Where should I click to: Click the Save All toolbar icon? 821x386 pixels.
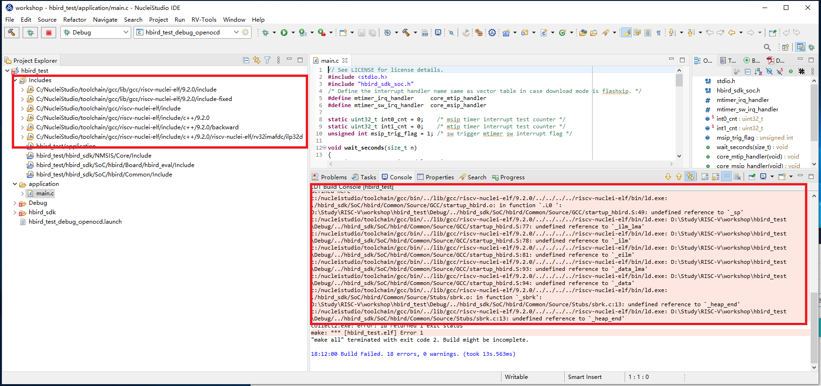coord(372,33)
